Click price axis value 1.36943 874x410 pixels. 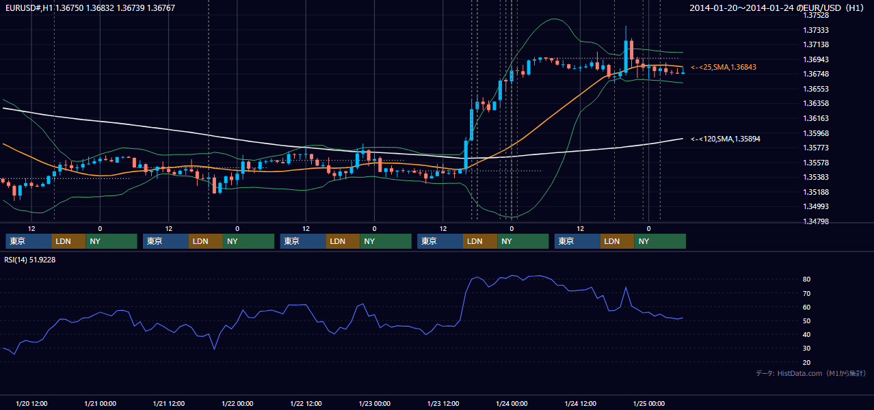(x=815, y=59)
